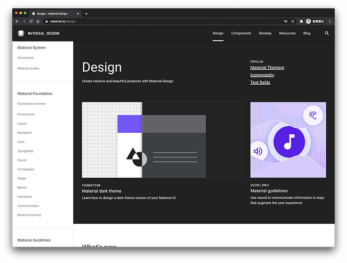
Task: Open Interaction in the sidebar
Action: click(25, 197)
